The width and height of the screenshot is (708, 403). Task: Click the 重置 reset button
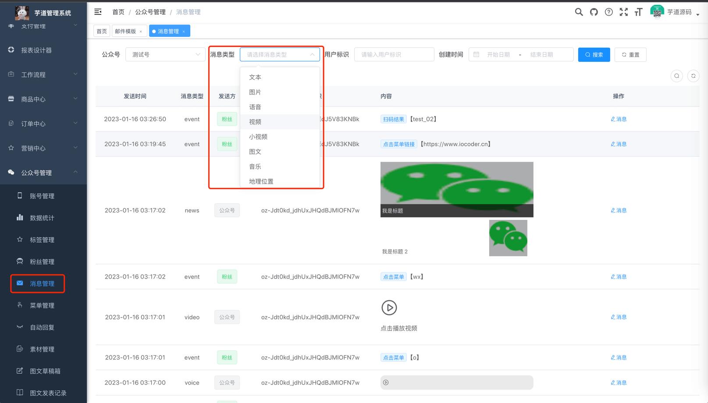pos(630,54)
